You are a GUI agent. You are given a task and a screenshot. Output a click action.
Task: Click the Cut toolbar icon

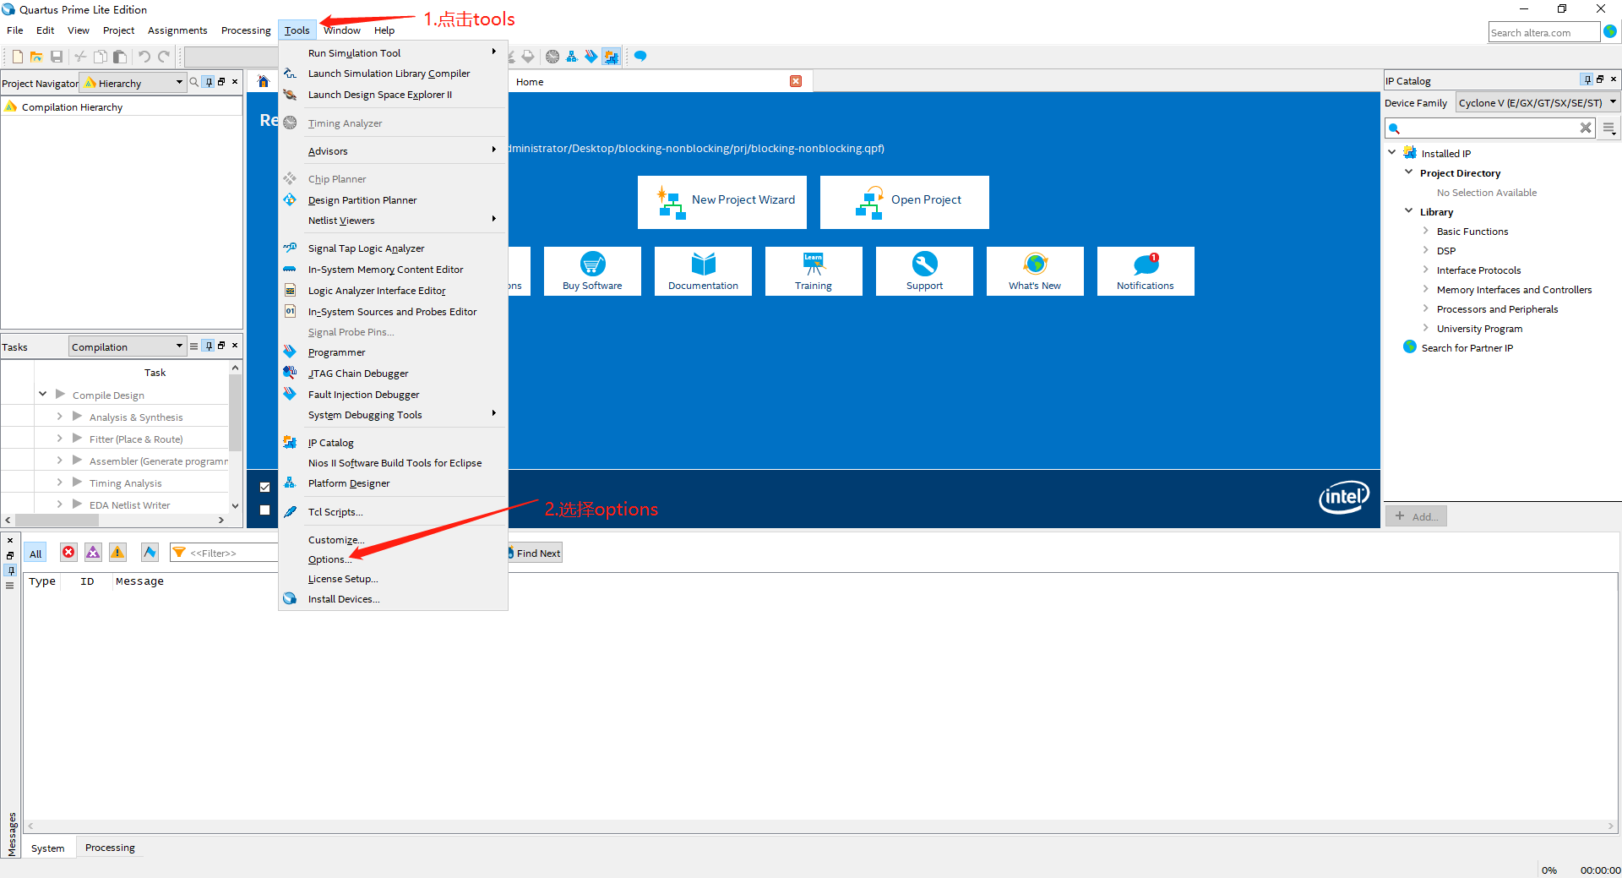[80, 57]
